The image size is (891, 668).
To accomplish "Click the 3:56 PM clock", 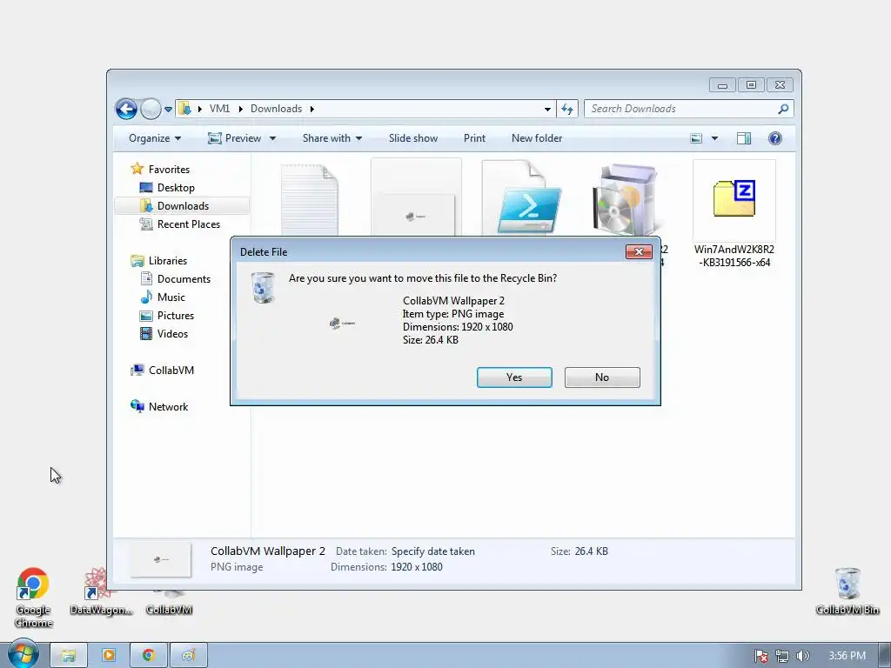I will tap(847, 656).
